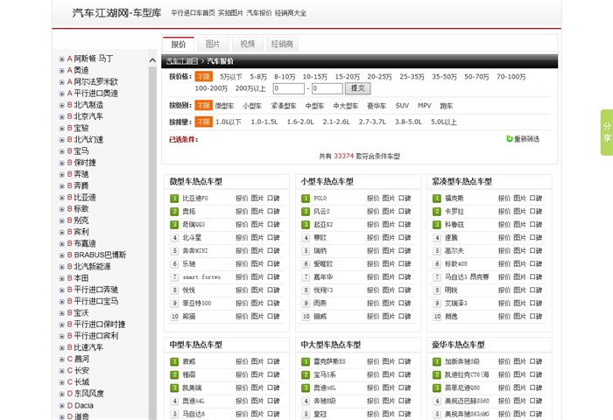This screenshot has height=420, width=613.
Task: Open 口碑 for 卡罗拉
Action: 536,212
